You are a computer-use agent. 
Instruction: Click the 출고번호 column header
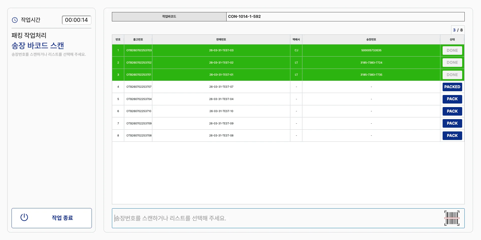[x=138, y=39]
